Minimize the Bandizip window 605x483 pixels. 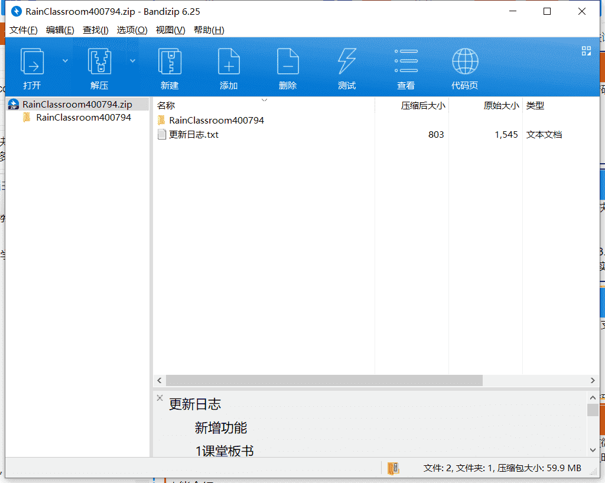coord(513,12)
